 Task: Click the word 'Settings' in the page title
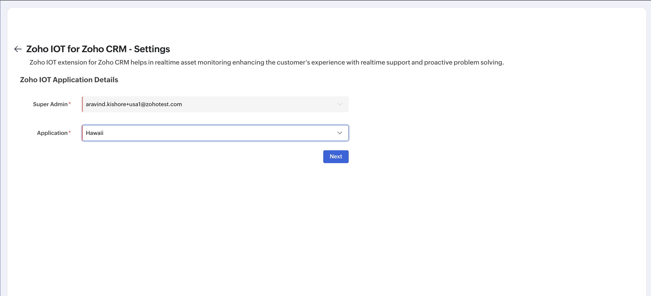pyautogui.click(x=152, y=49)
